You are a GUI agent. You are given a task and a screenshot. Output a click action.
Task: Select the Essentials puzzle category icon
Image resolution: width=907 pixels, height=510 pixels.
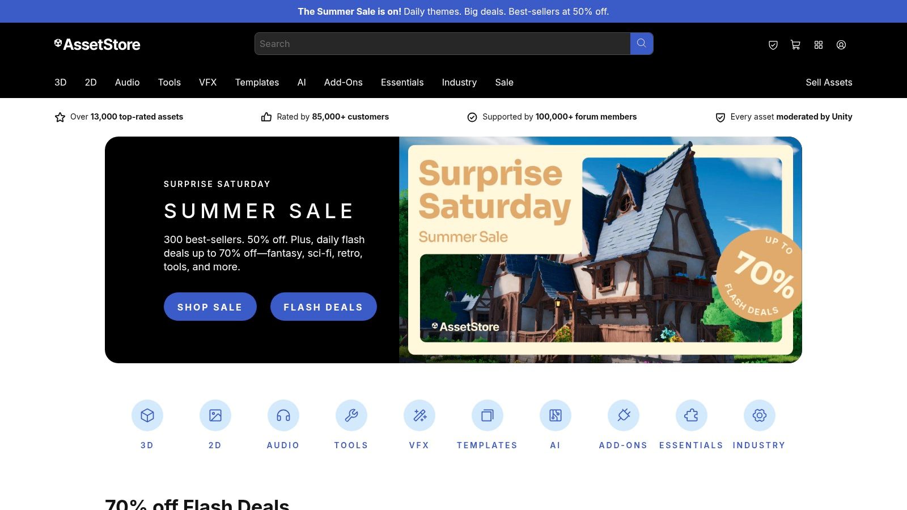[692, 415]
